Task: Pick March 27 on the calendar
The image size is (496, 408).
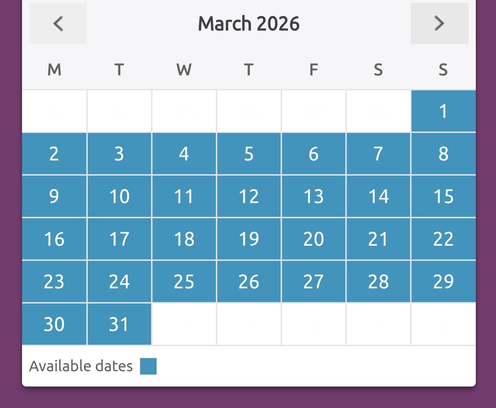Action: click(x=314, y=282)
